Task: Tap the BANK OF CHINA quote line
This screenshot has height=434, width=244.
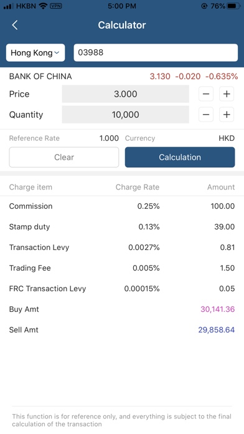Action: tap(122, 77)
